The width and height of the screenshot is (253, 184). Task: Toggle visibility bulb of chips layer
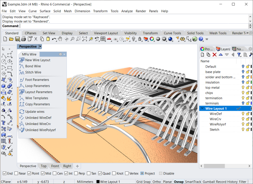click(x=243, y=93)
